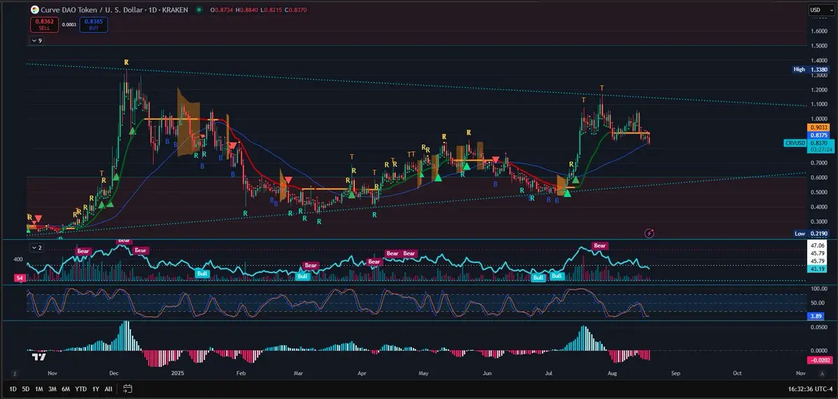The width and height of the screenshot is (838, 399).
Task: Click the timezone Z button at bottom left
Action: 13,373
